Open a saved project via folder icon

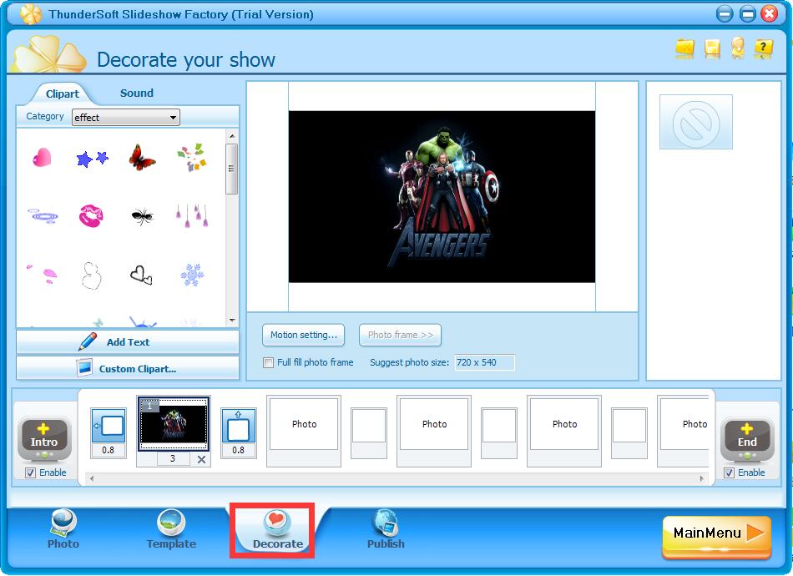[684, 49]
